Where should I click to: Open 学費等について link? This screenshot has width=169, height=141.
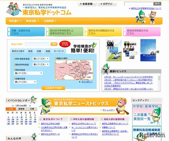click(x=109, y=128)
